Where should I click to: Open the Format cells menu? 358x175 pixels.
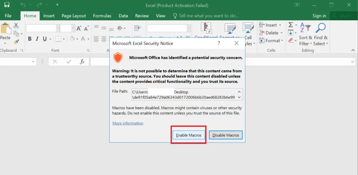(271, 41)
